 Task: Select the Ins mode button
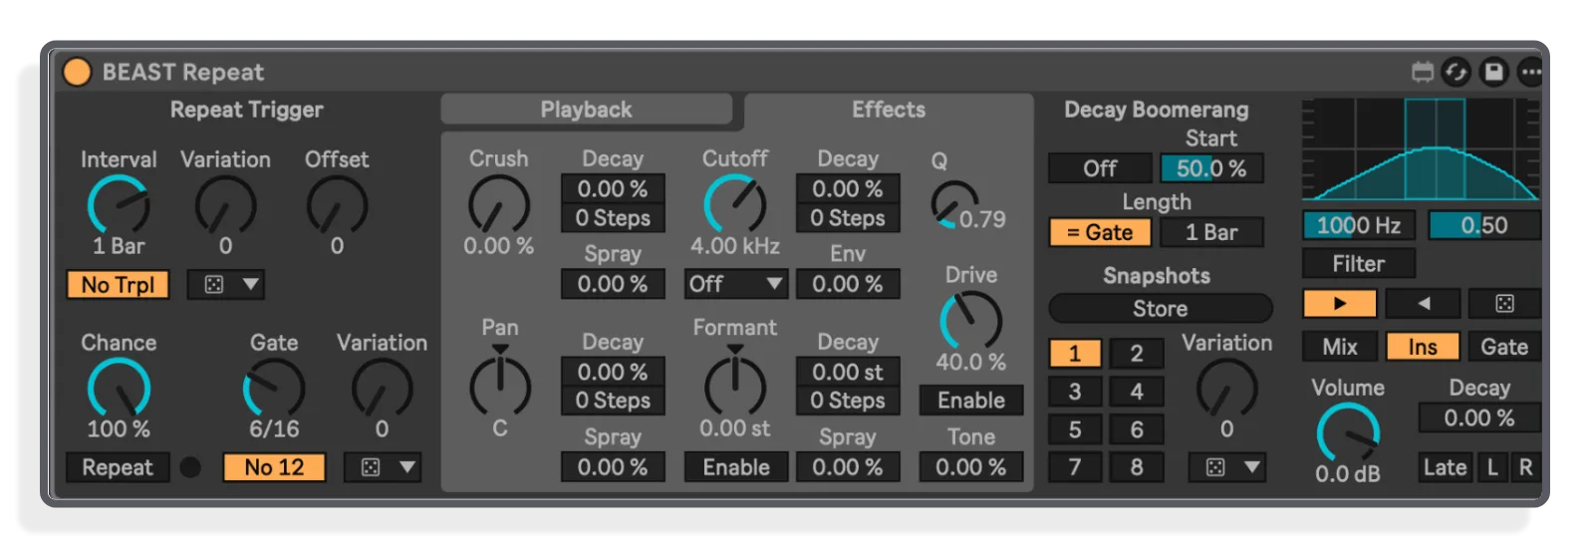click(x=1423, y=347)
